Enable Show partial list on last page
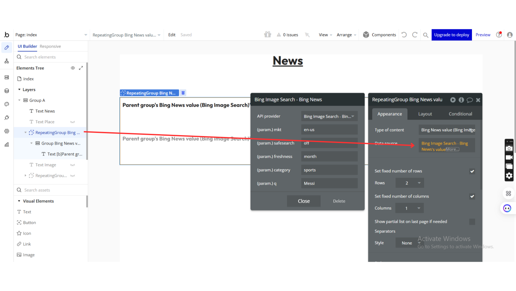This screenshot has height=291, width=516. [472, 222]
